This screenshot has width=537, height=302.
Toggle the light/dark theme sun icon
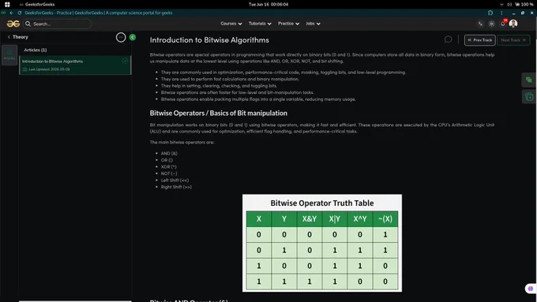[x=491, y=24]
